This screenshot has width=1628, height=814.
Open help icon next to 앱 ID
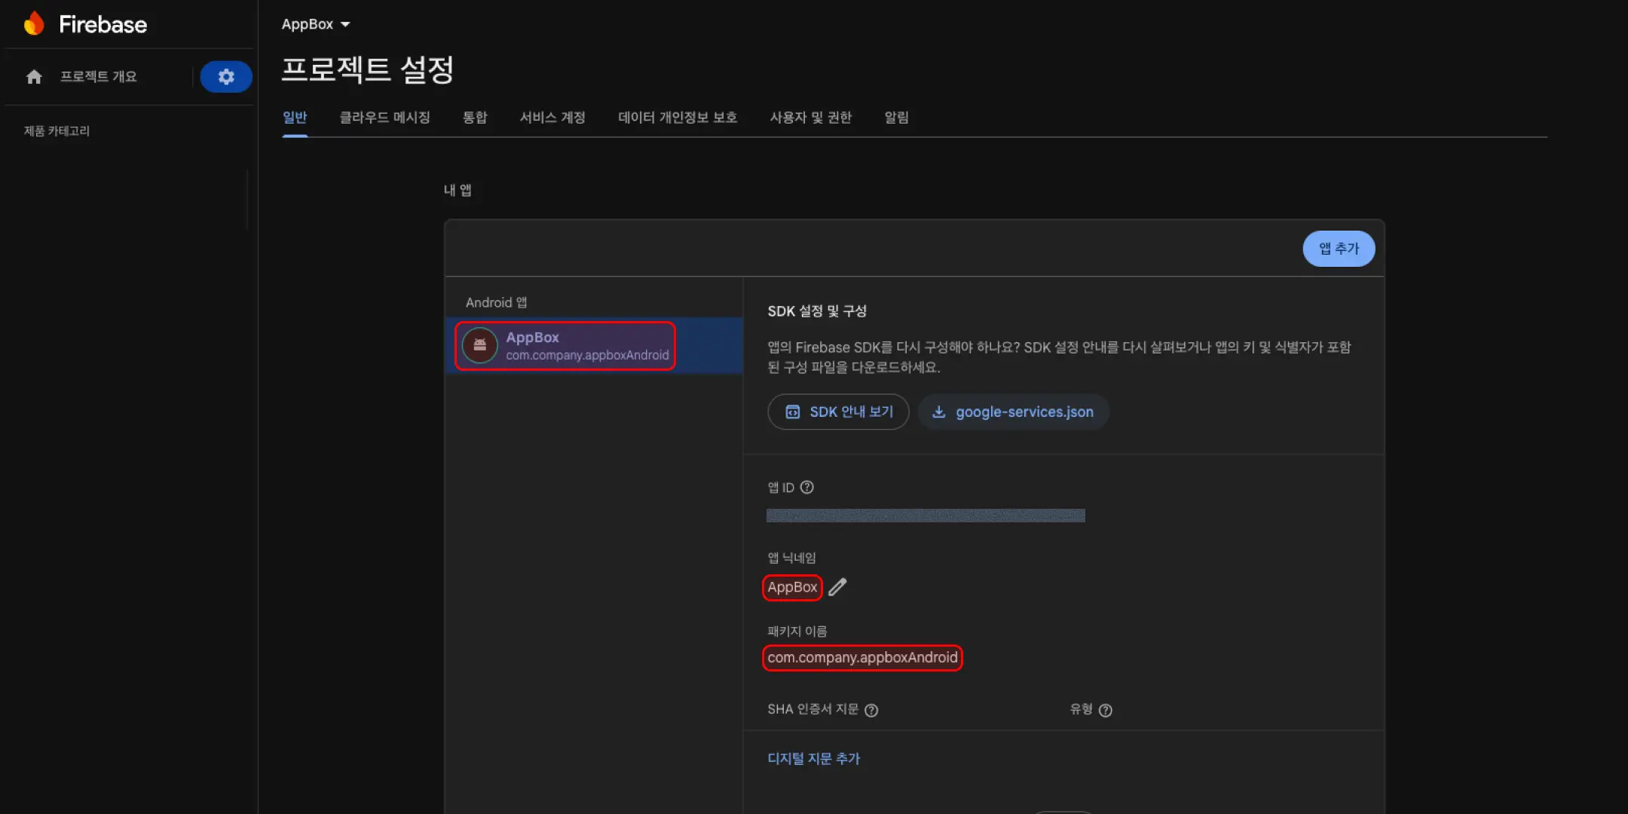pos(806,488)
